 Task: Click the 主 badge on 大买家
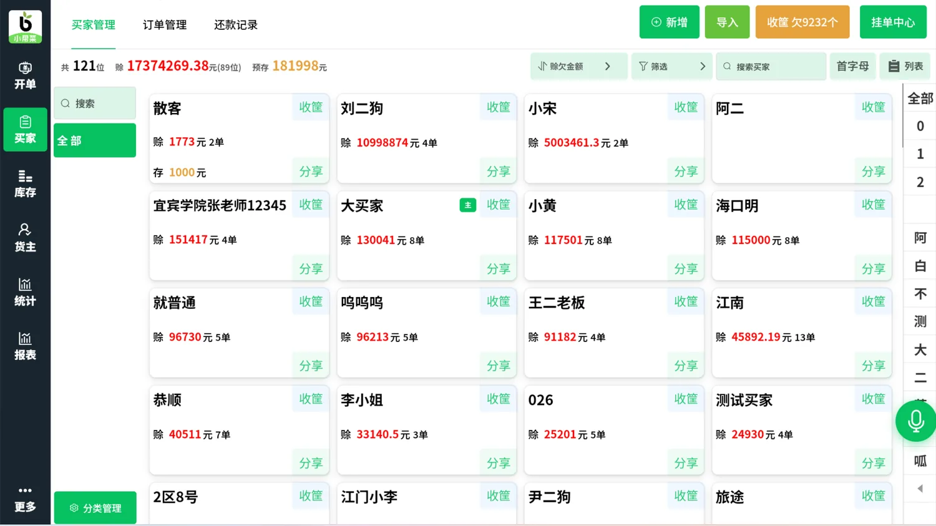click(468, 205)
